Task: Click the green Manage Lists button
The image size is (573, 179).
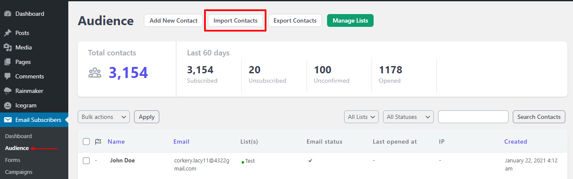Action: point(350,20)
